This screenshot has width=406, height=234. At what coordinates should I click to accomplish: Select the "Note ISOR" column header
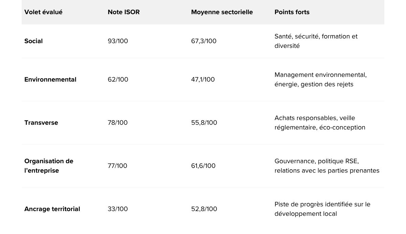pos(123,12)
